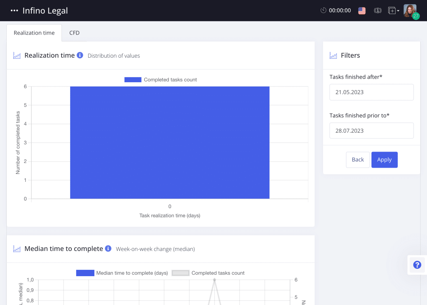Open the profile avatar with 27 notifications
This screenshot has height=305, width=427.
pyautogui.click(x=410, y=10)
